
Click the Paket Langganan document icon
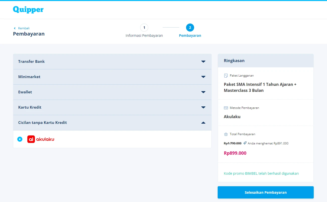coord(226,76)
